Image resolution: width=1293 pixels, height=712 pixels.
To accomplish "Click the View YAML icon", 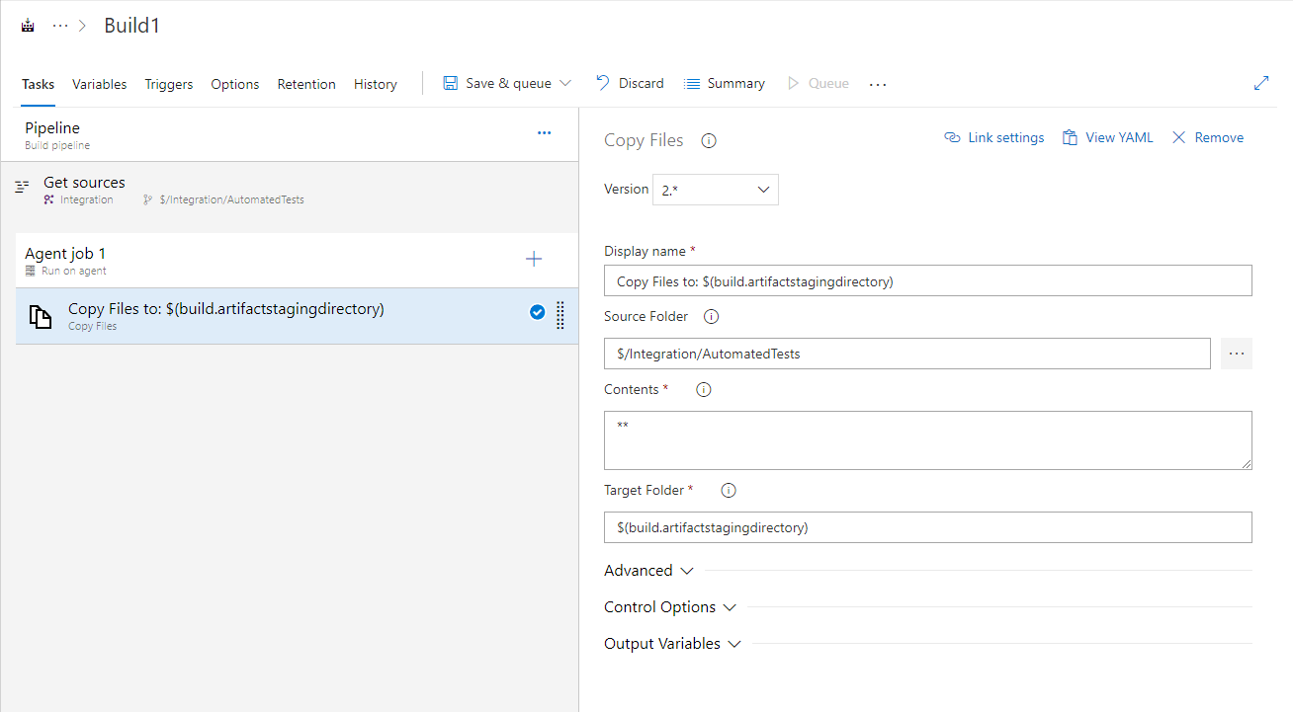I will [1071, 136].
